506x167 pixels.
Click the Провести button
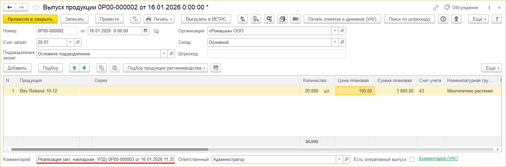pos(109,19)
